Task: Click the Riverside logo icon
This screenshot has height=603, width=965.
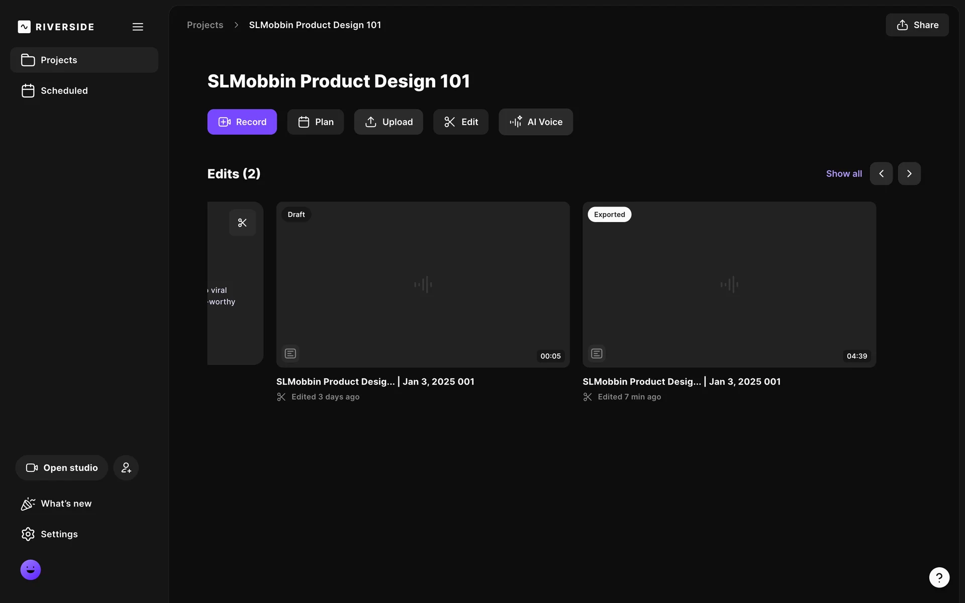Action: click(x=24, y=27)
